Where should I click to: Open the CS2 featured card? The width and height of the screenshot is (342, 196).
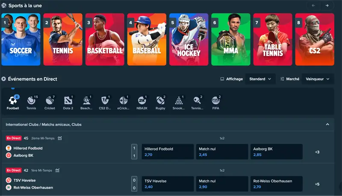[315, 39]
